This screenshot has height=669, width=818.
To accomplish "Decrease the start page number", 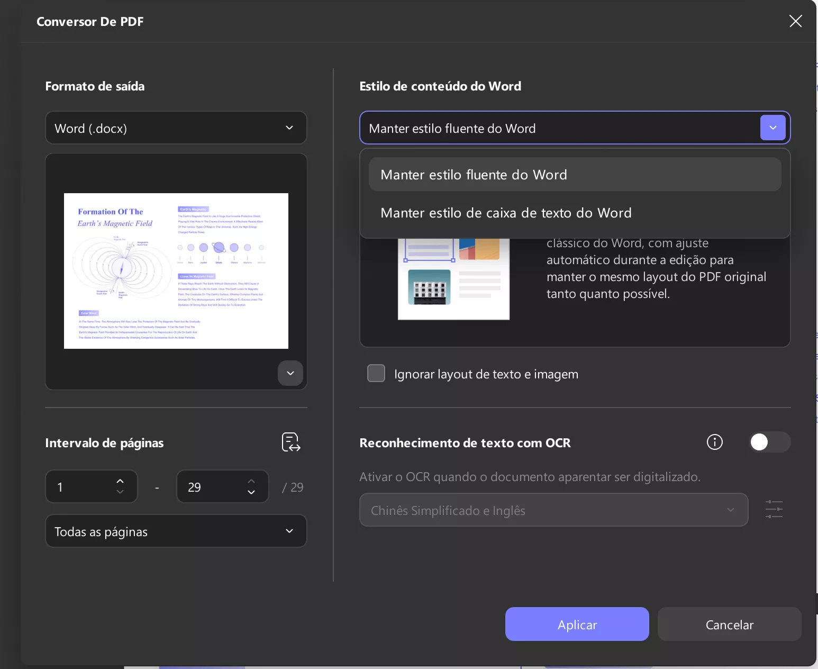I will click(x=120, y=492).
